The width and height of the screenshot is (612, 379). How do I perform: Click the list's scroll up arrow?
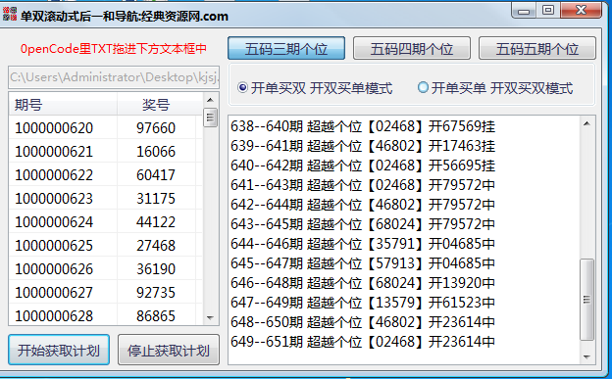point(210,100)
